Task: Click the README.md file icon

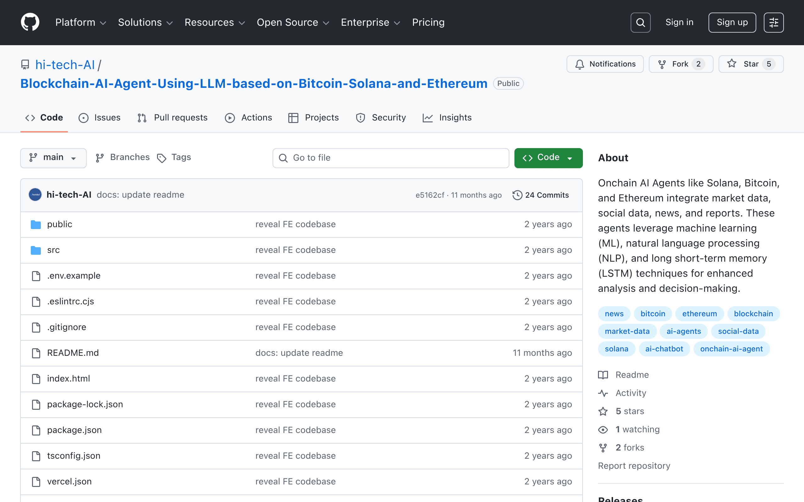Action: (36, 353)
